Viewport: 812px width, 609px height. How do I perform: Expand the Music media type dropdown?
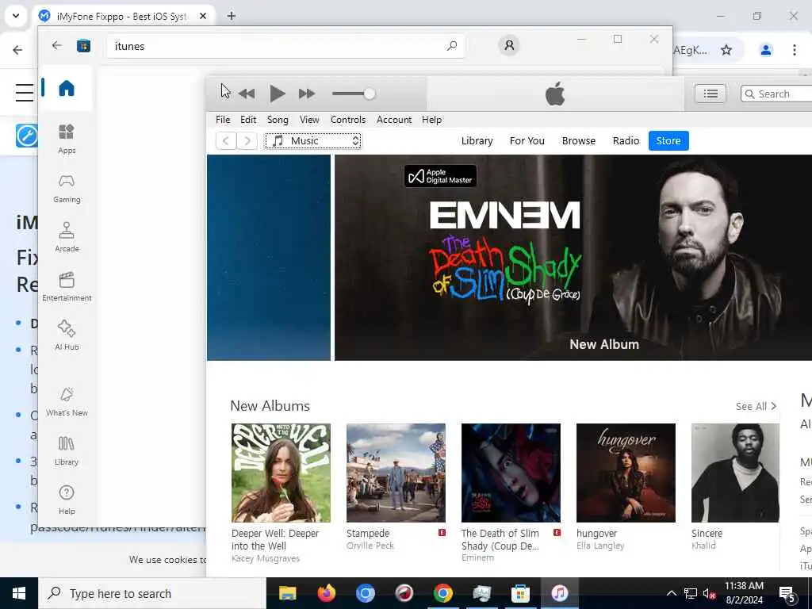[313, 141]
